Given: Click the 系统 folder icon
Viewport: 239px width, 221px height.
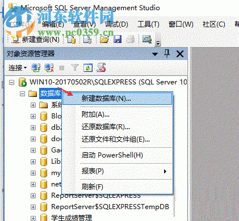Looking at the screenshot, I should pos(44,105).
